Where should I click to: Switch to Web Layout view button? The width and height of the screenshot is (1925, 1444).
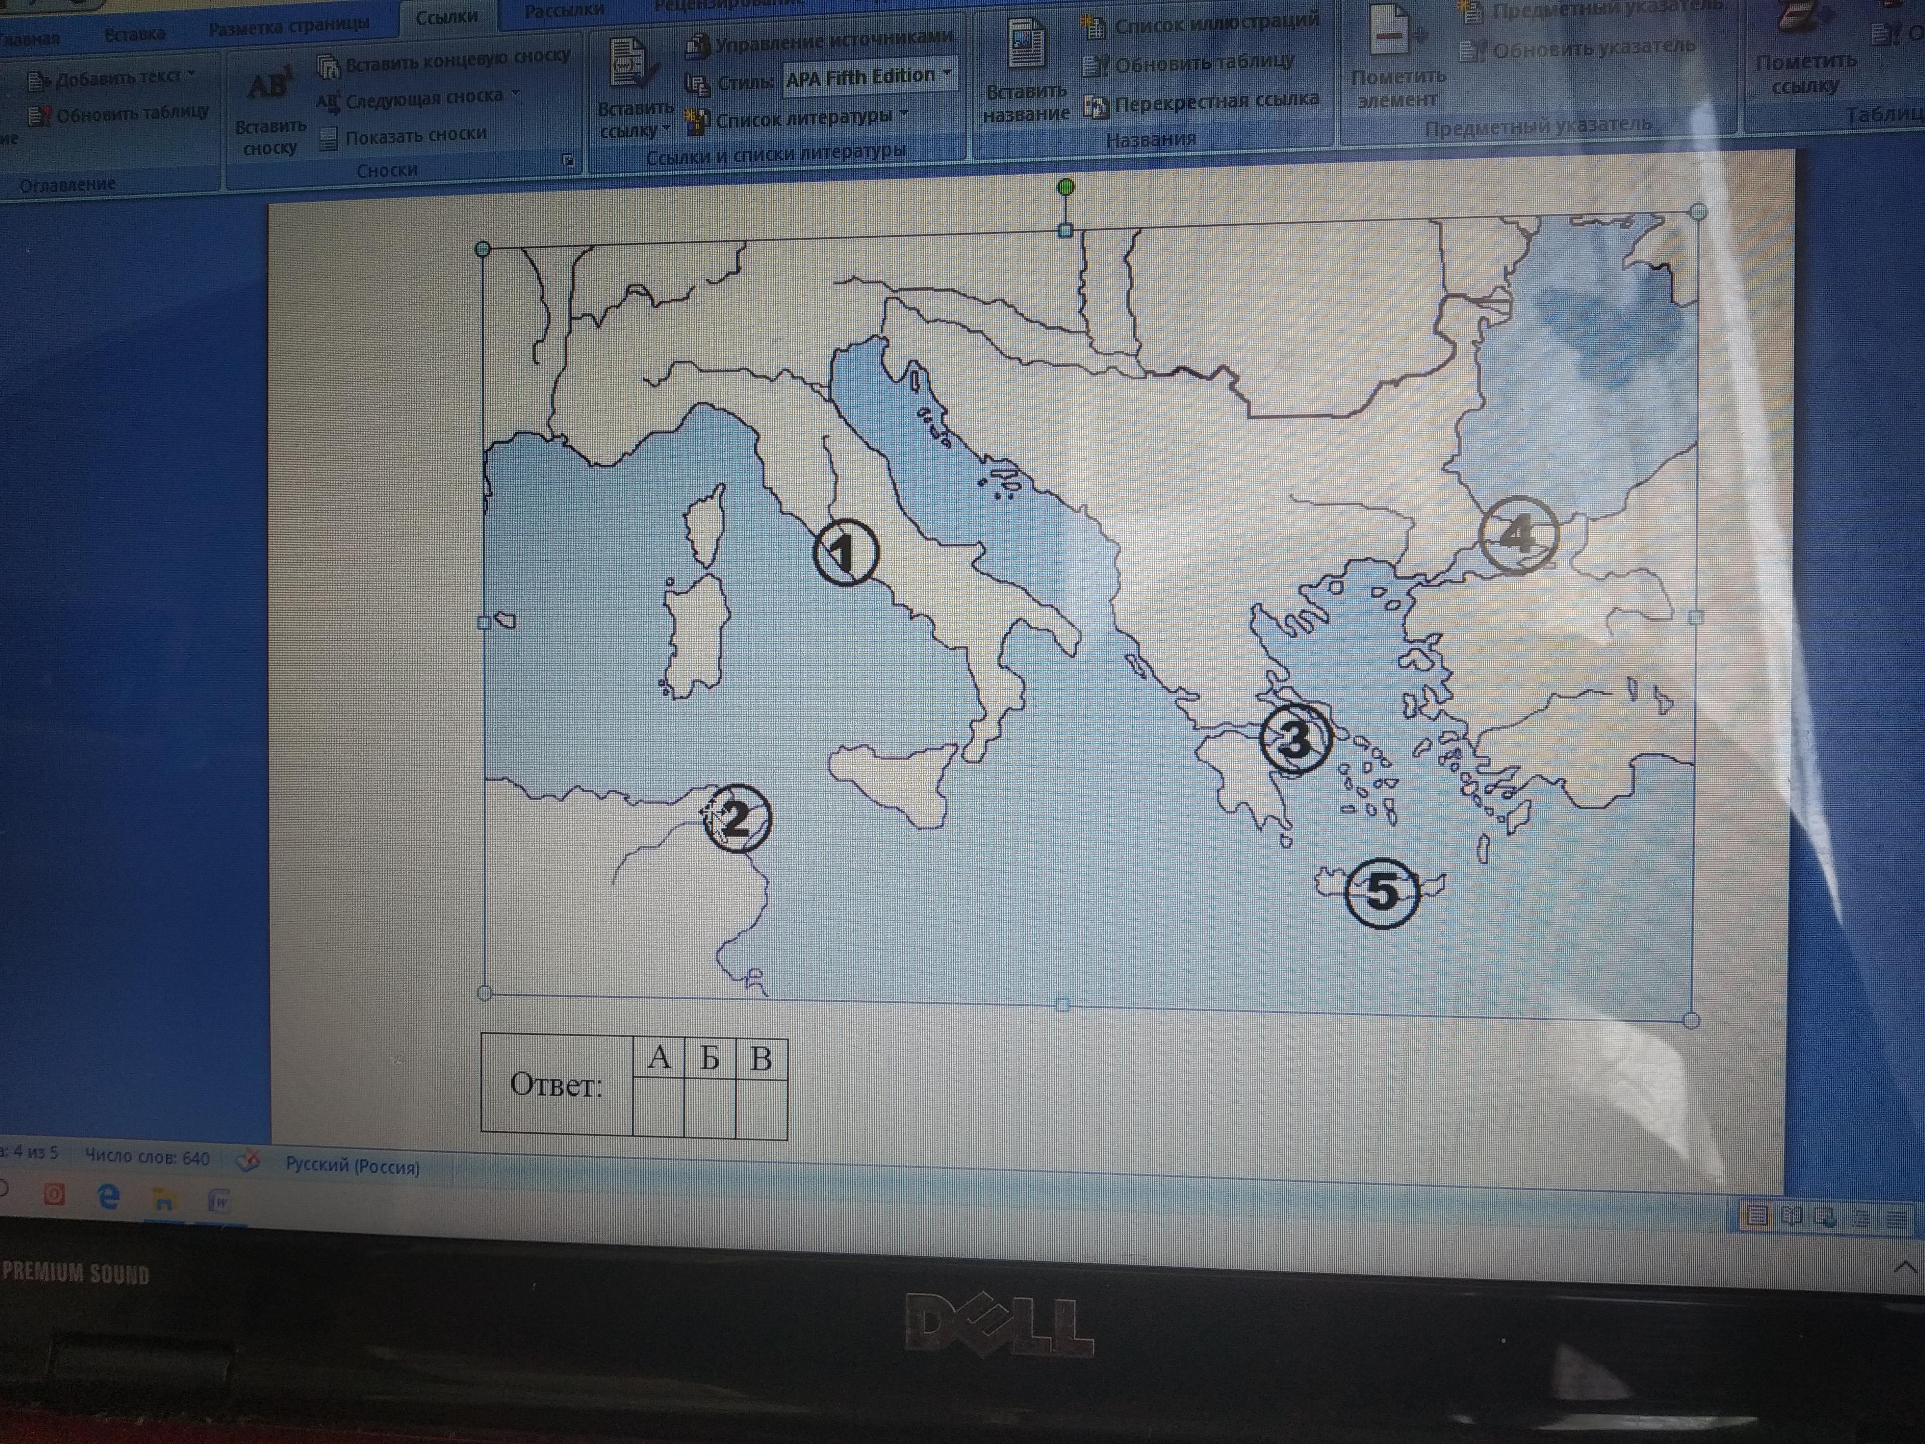1826,1218
